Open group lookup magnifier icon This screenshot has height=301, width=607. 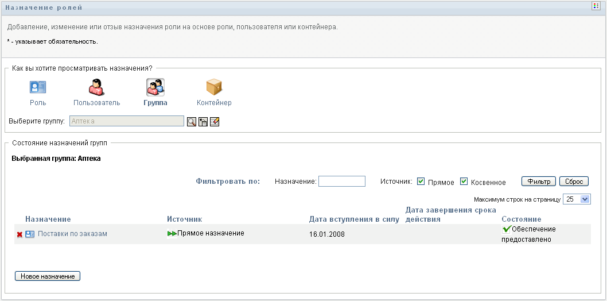point(192,122)
